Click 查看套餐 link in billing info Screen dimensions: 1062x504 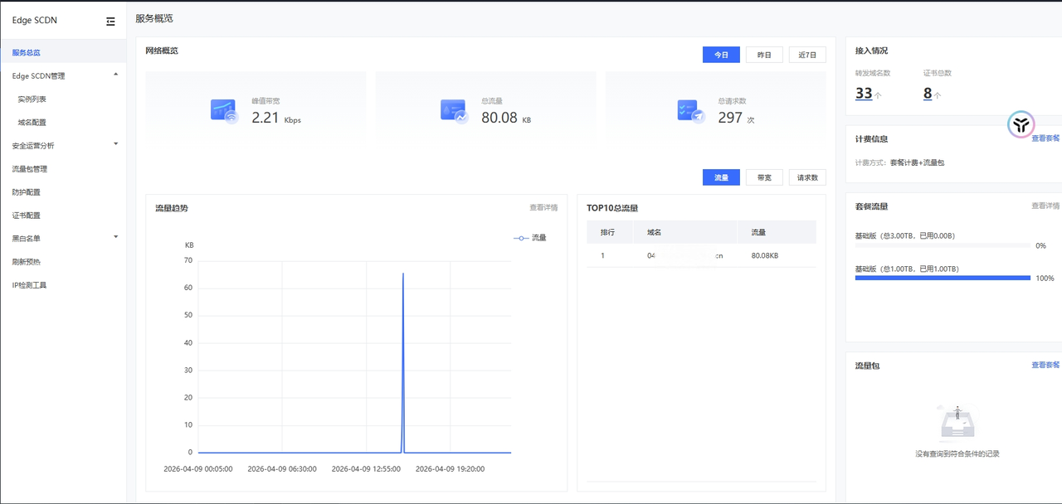1045,138
